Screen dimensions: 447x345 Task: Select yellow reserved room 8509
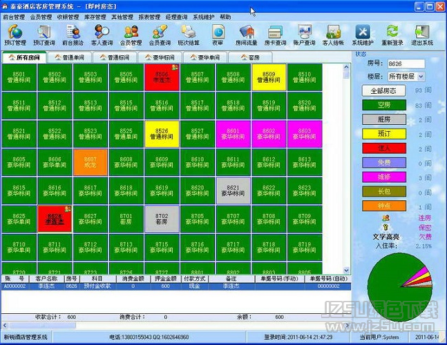pyautogui.click(x=269, y=77)
